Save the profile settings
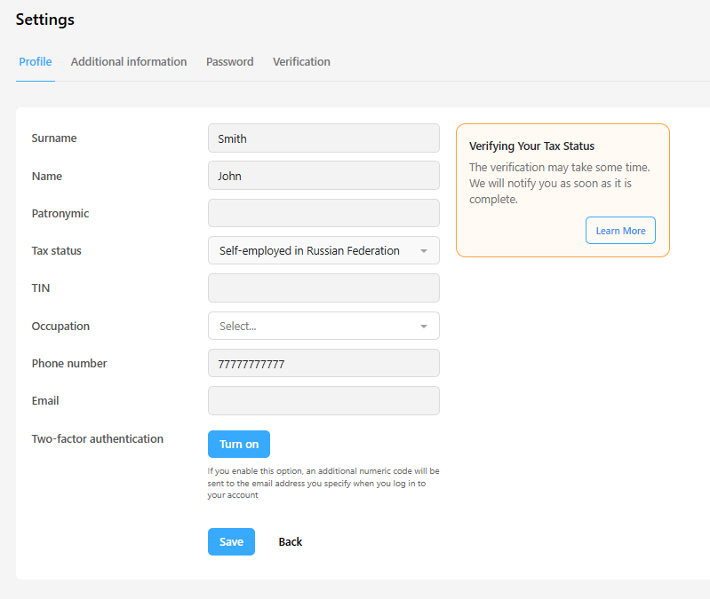The image size is (710, 599). coord(231,541)
